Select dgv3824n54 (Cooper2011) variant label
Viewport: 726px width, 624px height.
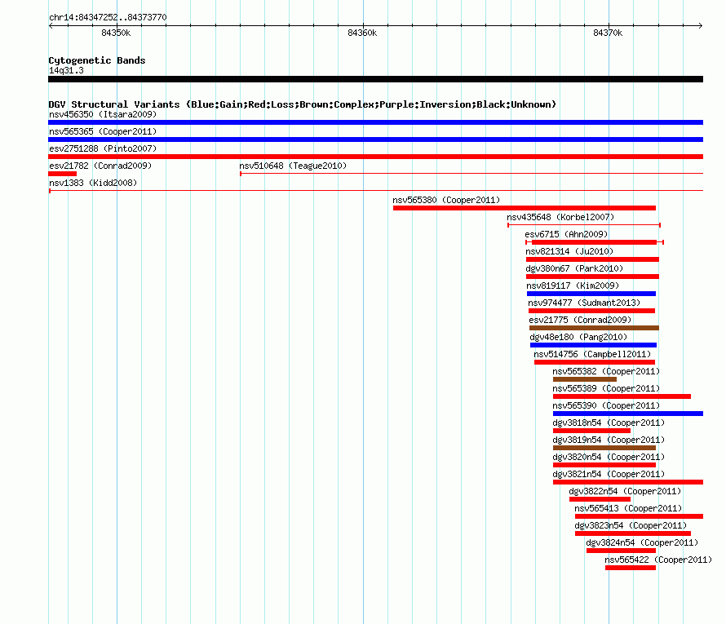[x=642, y=542]
